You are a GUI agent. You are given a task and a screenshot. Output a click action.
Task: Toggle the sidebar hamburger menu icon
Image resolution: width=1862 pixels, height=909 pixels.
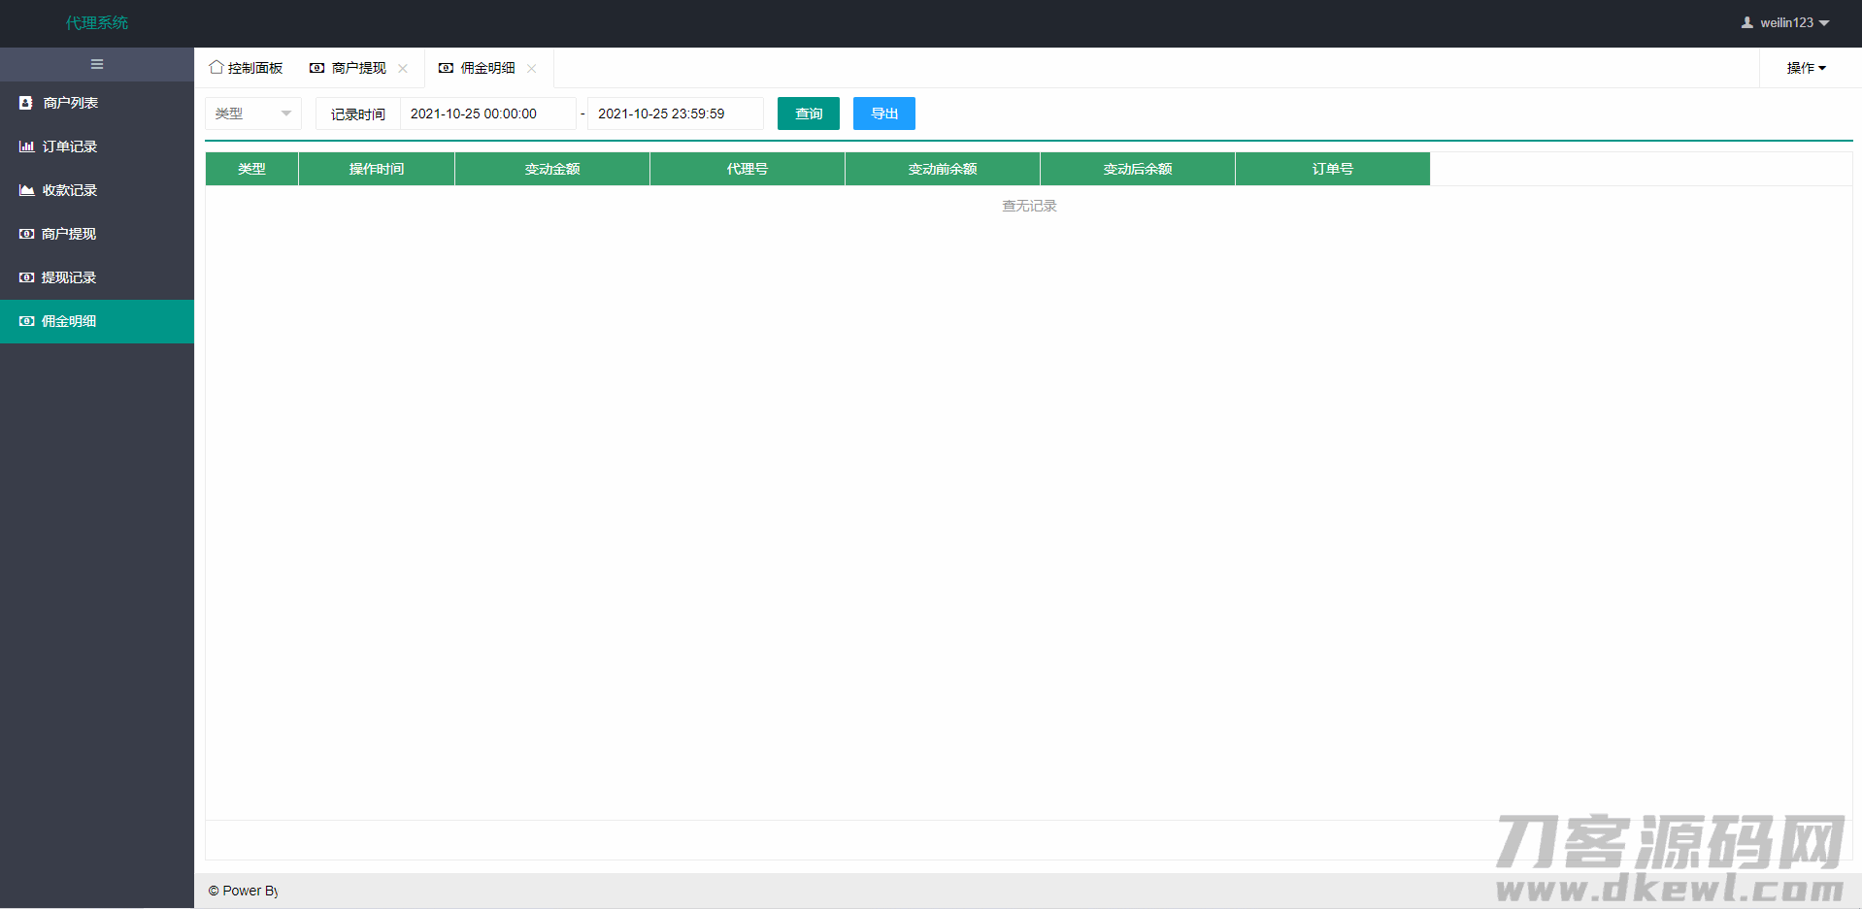[x=97, y=64]
